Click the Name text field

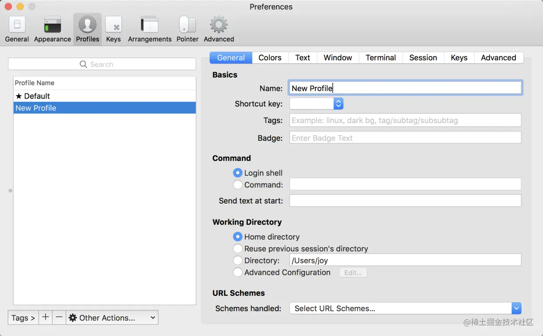[405, 88]
